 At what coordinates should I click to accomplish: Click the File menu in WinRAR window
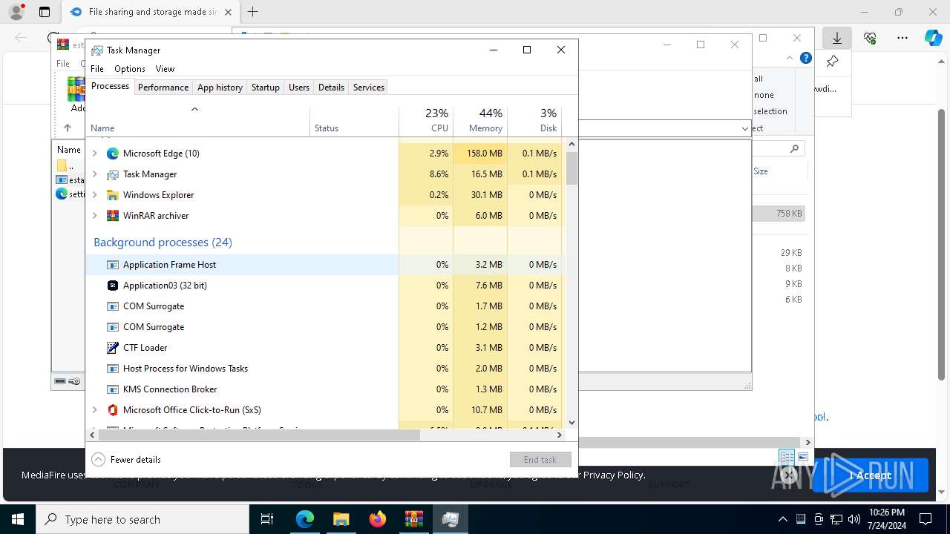[63, 64]
